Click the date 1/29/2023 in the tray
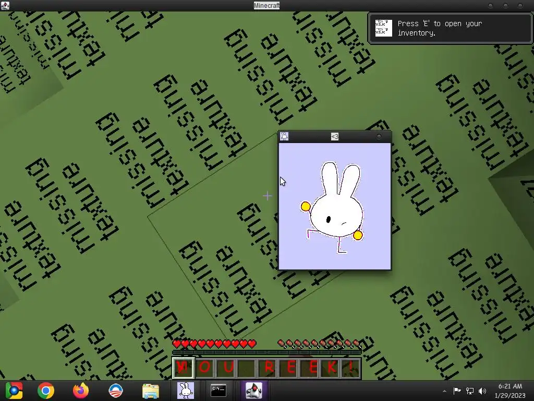534x401 pixels. click(510, 396)
